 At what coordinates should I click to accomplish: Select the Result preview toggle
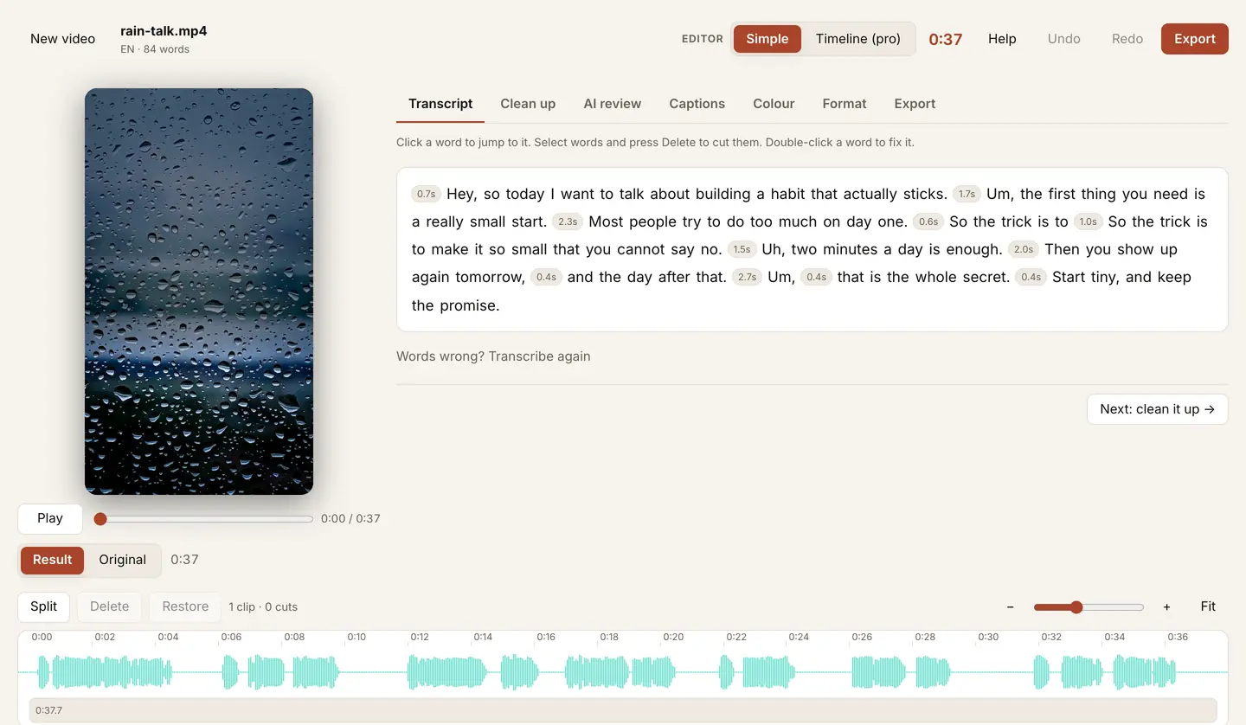pos(52,560)
